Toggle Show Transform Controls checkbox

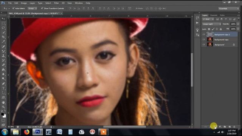[x=42, y=8]
